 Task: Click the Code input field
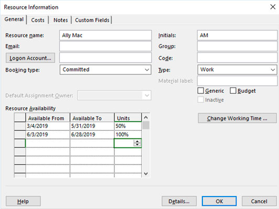pyautogui.click(x=237, y=57)
